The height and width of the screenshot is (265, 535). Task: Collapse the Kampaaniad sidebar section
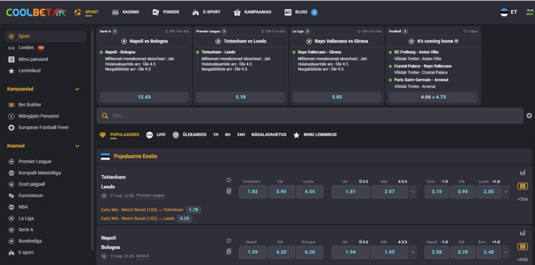point(77,89)
